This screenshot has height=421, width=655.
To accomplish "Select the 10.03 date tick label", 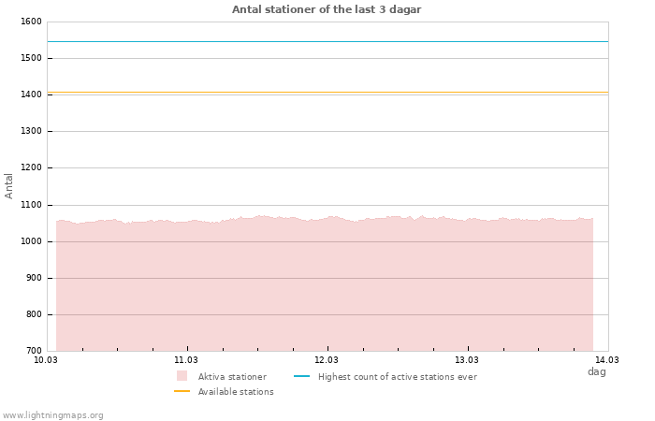I will (46, 359).
